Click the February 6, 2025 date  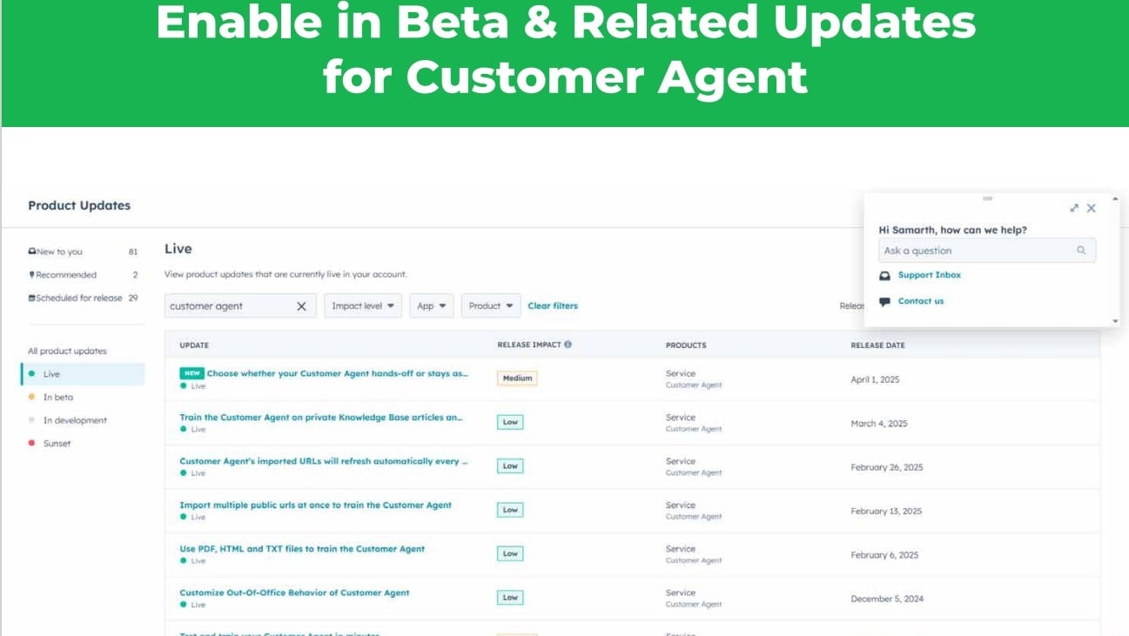884,555
